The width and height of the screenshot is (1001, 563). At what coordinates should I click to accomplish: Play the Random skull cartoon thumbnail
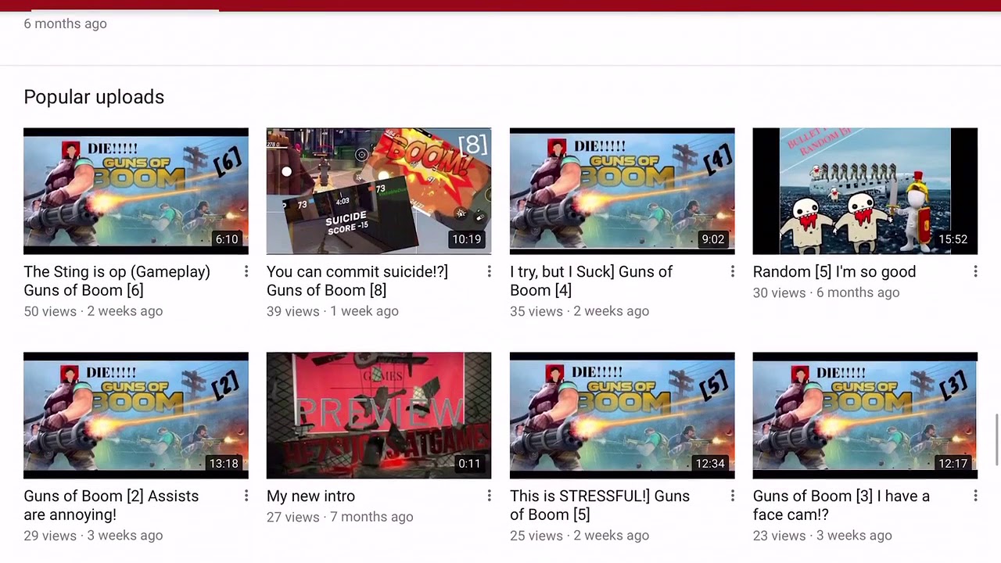point(865,191)
